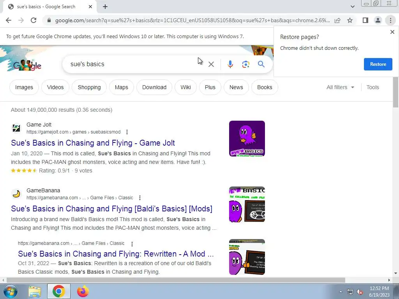The image size is (399, 299).
Task: Select the Download filter chip
Action: pos(154,87)
